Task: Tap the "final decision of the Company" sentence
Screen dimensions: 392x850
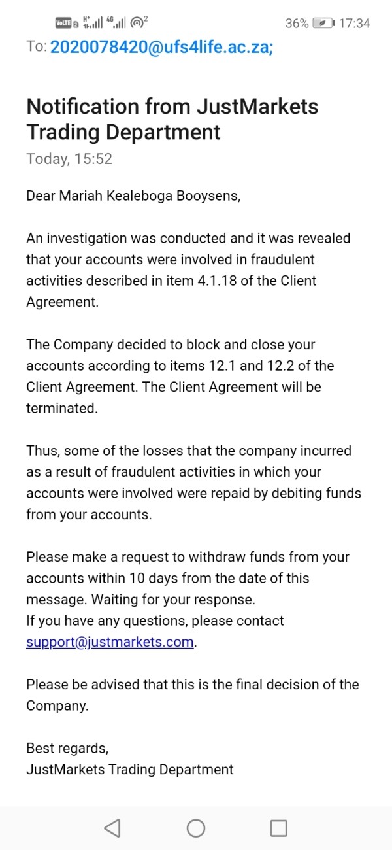Action: tap(192, 695)
